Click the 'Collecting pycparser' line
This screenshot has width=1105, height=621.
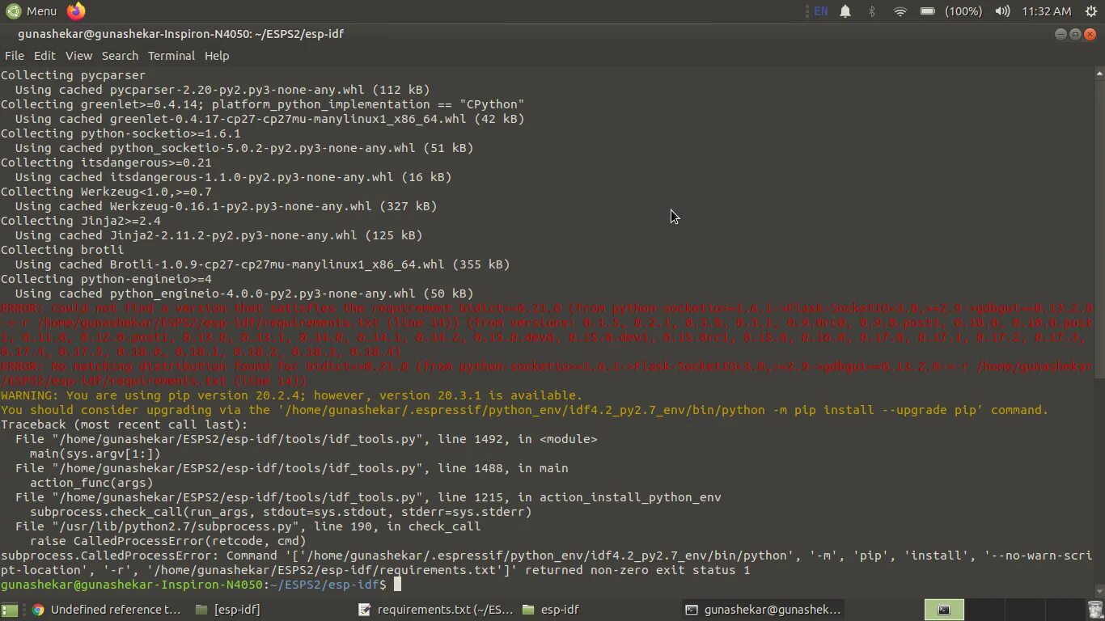click(74, 75)
